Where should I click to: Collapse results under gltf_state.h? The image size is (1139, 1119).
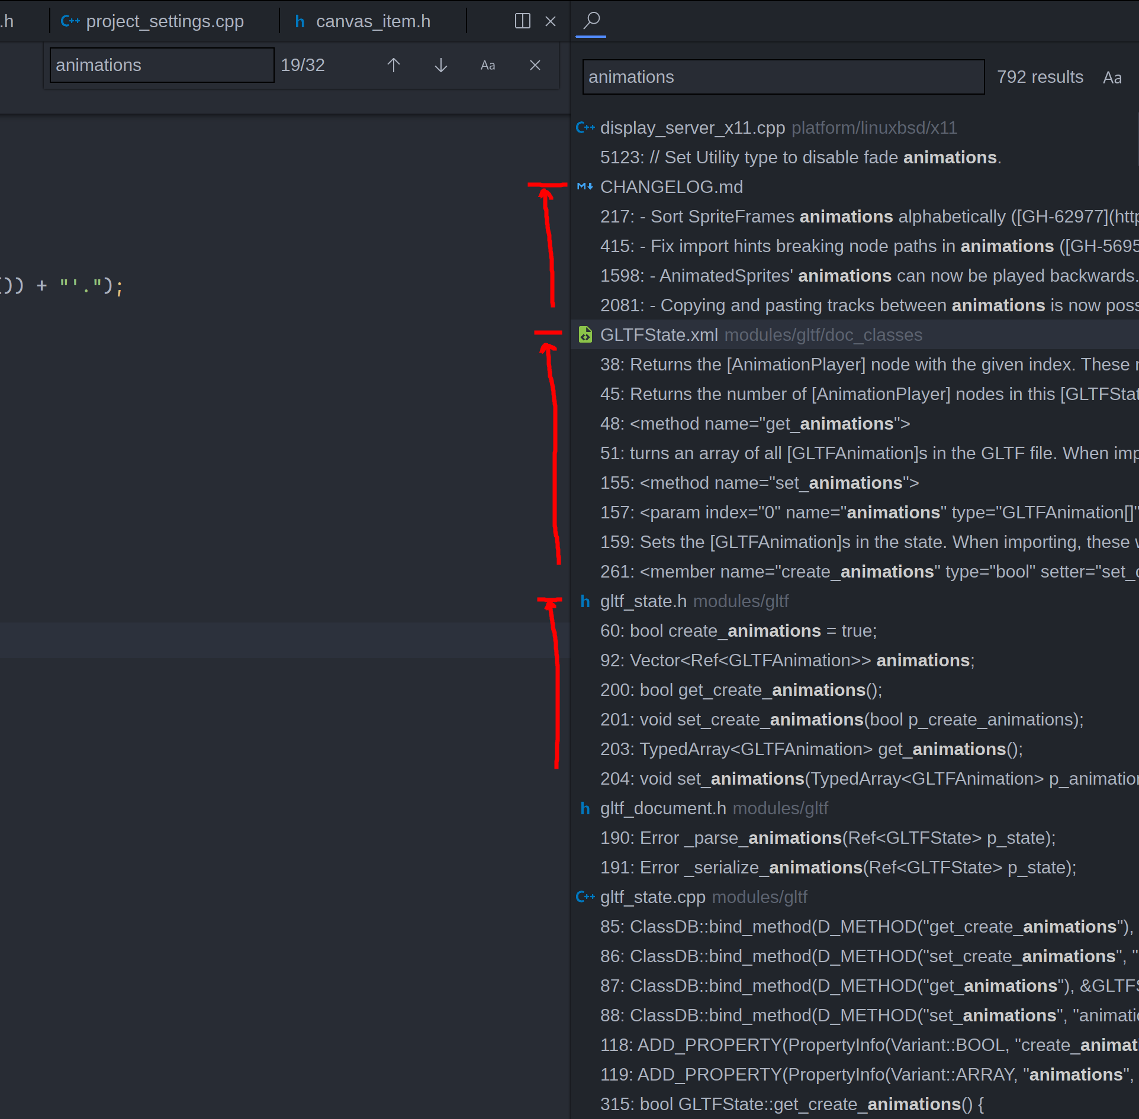[643, 601]
